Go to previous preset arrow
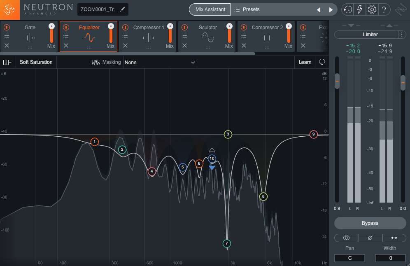 coord(319,10)
